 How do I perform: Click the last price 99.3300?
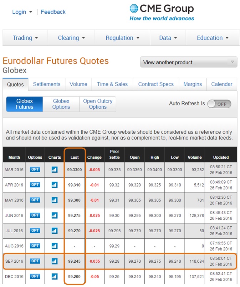(74, 170)
